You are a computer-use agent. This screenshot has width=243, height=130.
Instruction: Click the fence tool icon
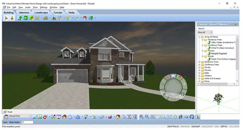[x=37, y=18]
